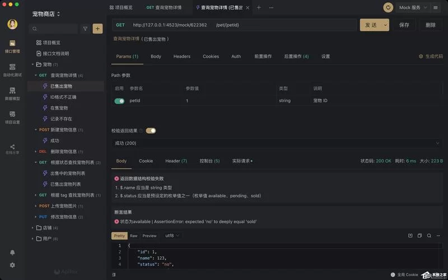Open the hamburger menu at top right
This screenshot has height=280, width=448.
pyautogui.click(x=436, y=8)
